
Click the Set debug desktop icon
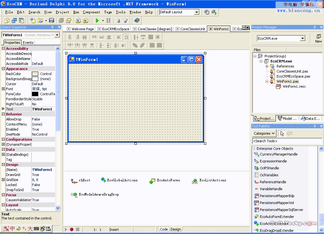click(x=214, y=12)
